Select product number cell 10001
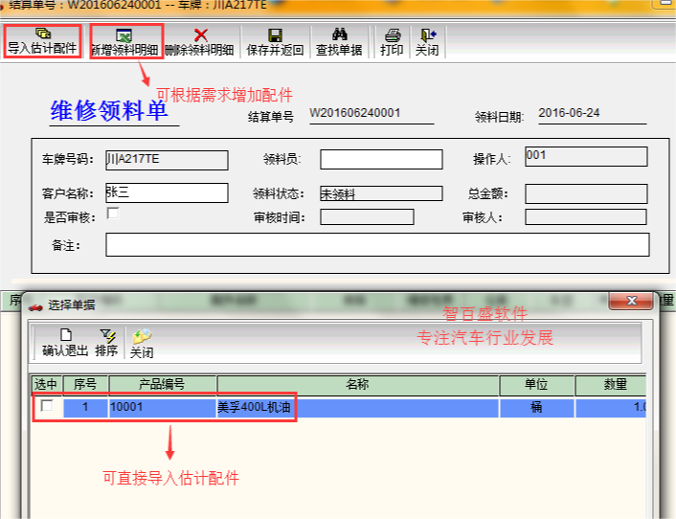This screenshot has height=519, width=676. [162, 407]
